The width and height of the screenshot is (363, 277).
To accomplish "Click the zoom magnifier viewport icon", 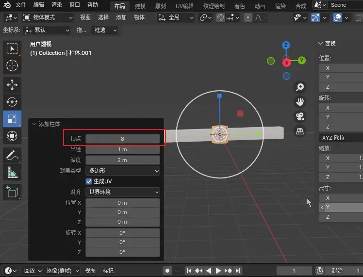I will click(x=300, y=87).
